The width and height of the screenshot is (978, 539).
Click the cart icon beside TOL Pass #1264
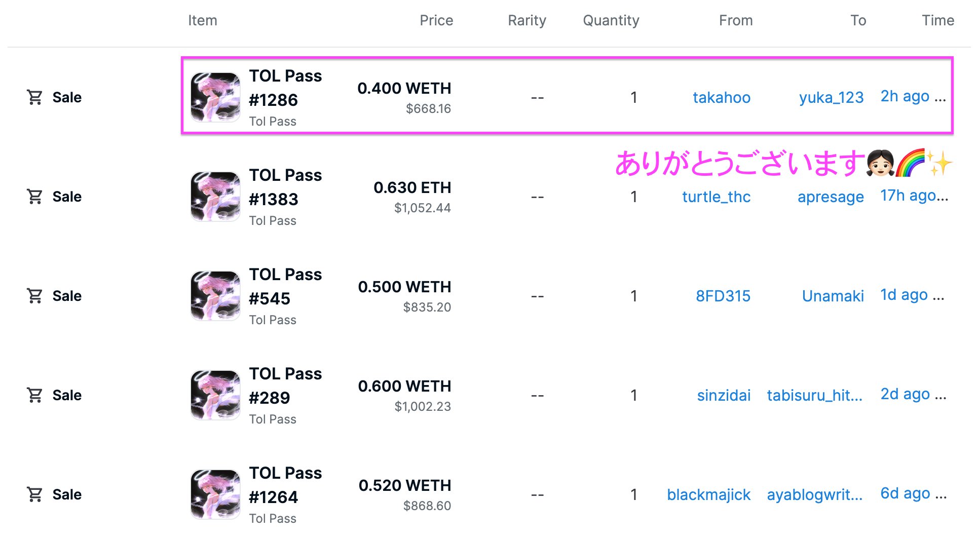tap(34, 494)
